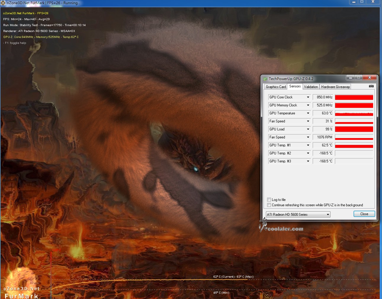
Task: Click the GPU Load red graph
Action: [x=354, y=129]
